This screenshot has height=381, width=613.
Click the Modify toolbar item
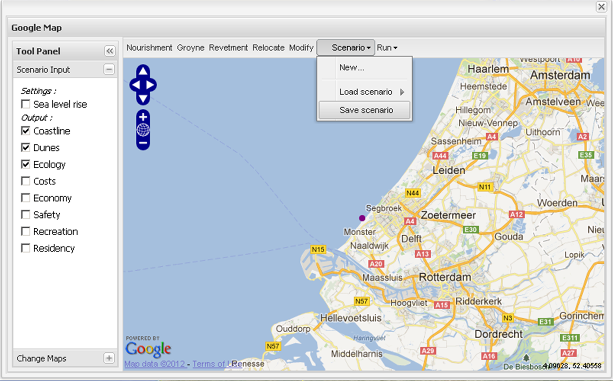coord(301,47)
